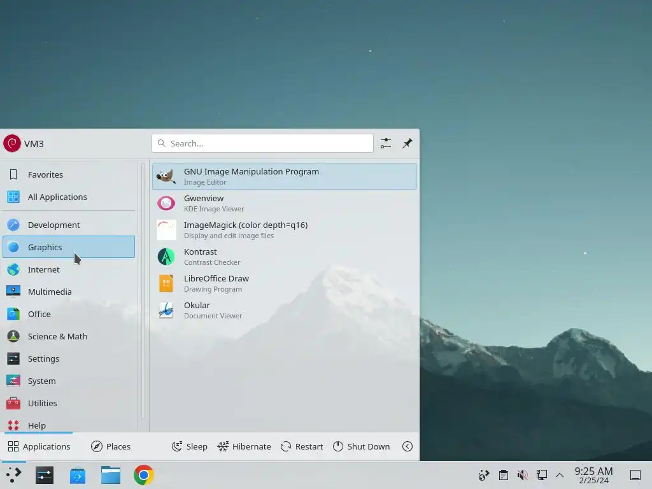Open the updates notifier tray icon
Image resolution: width=652 pixels, height=489 pixels.
pyautogui.click(x=484, y=475)
